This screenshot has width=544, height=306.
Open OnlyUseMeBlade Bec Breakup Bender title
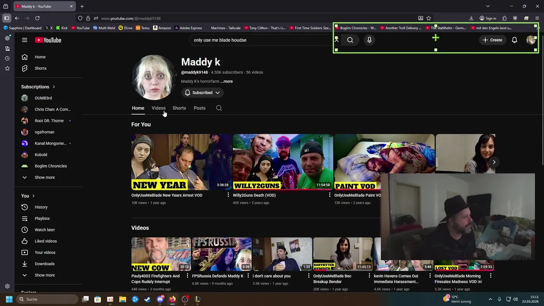(x=332, y=279)
